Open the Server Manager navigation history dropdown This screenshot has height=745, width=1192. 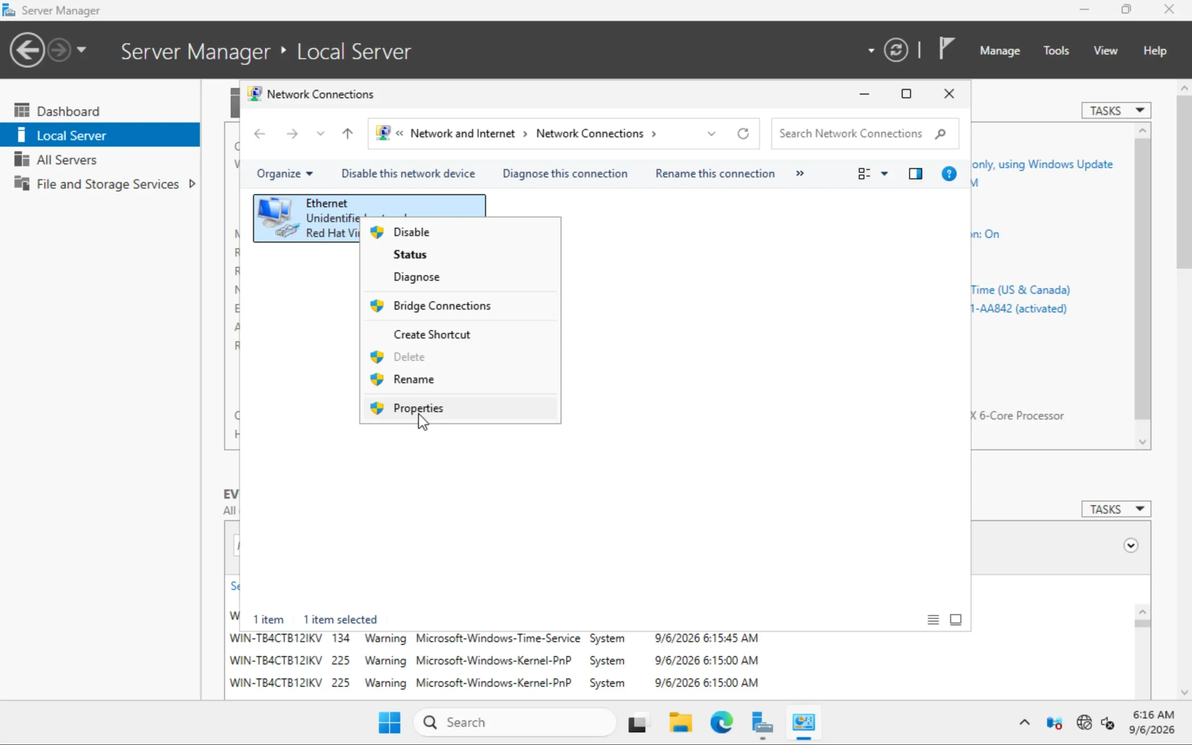pyautogui.click(x=82, y=50)
